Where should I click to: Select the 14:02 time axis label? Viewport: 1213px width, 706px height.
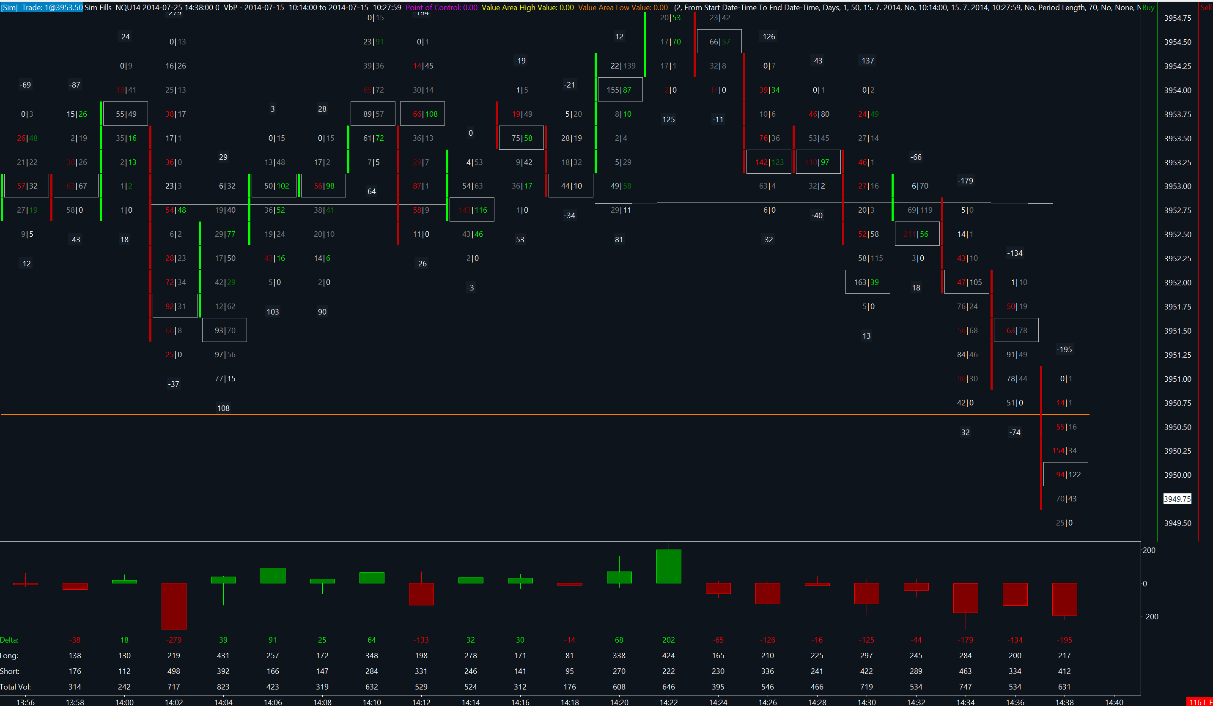click(x=174, y=702)
